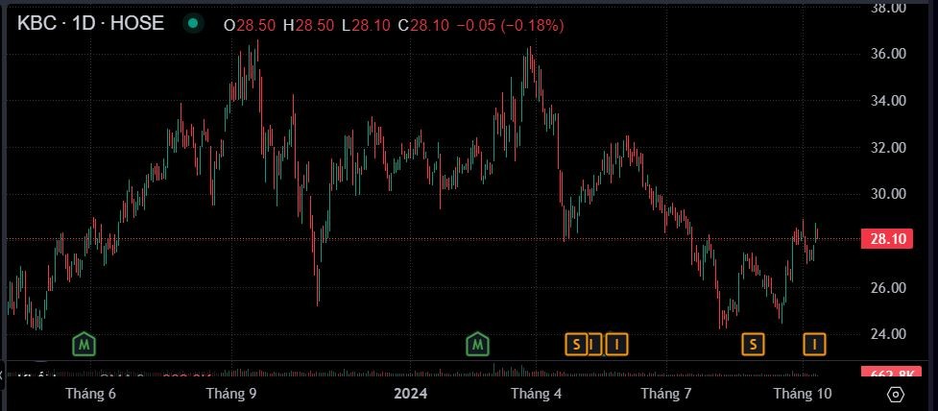Image resolution: width=938 pixels, height=411 pixels.
Task: Open the rightmost orange I event marker
Action: point(815,343)
